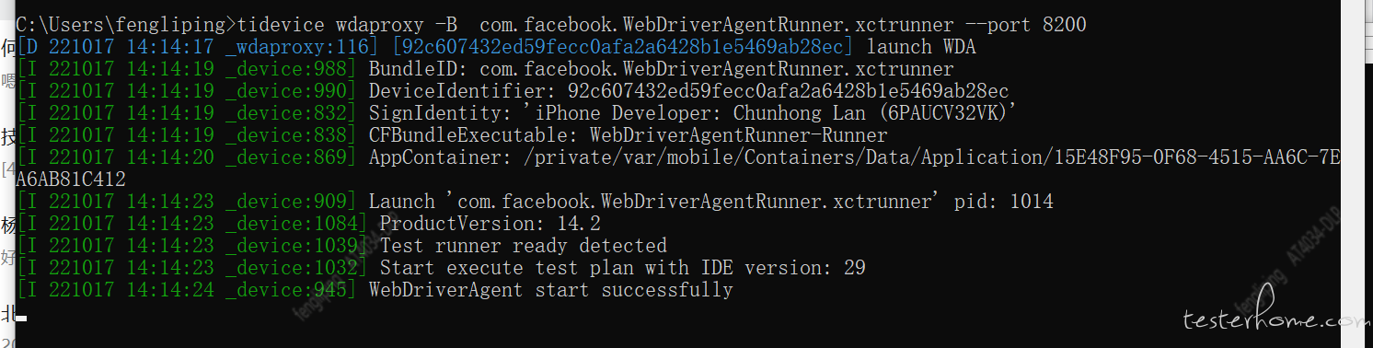Click the wrapped 'A6AB81C412' line

point(71,180)
